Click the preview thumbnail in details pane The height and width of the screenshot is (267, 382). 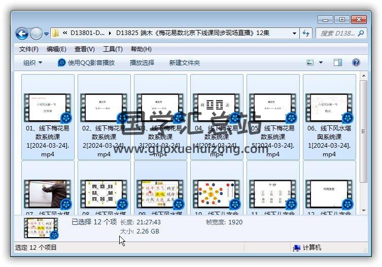coord(41,228)
